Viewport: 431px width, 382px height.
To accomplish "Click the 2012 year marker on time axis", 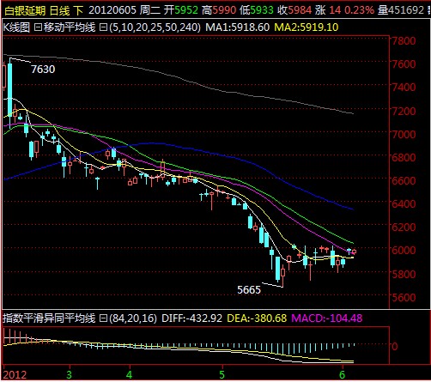I will point(15,375).
